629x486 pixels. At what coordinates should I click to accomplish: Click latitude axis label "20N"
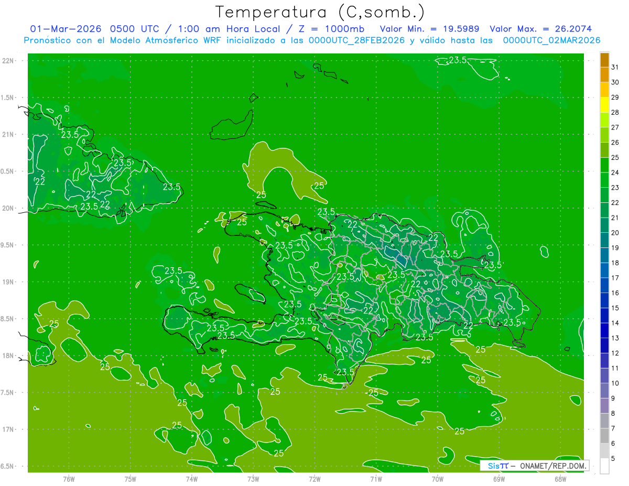[x=8, y=209]
